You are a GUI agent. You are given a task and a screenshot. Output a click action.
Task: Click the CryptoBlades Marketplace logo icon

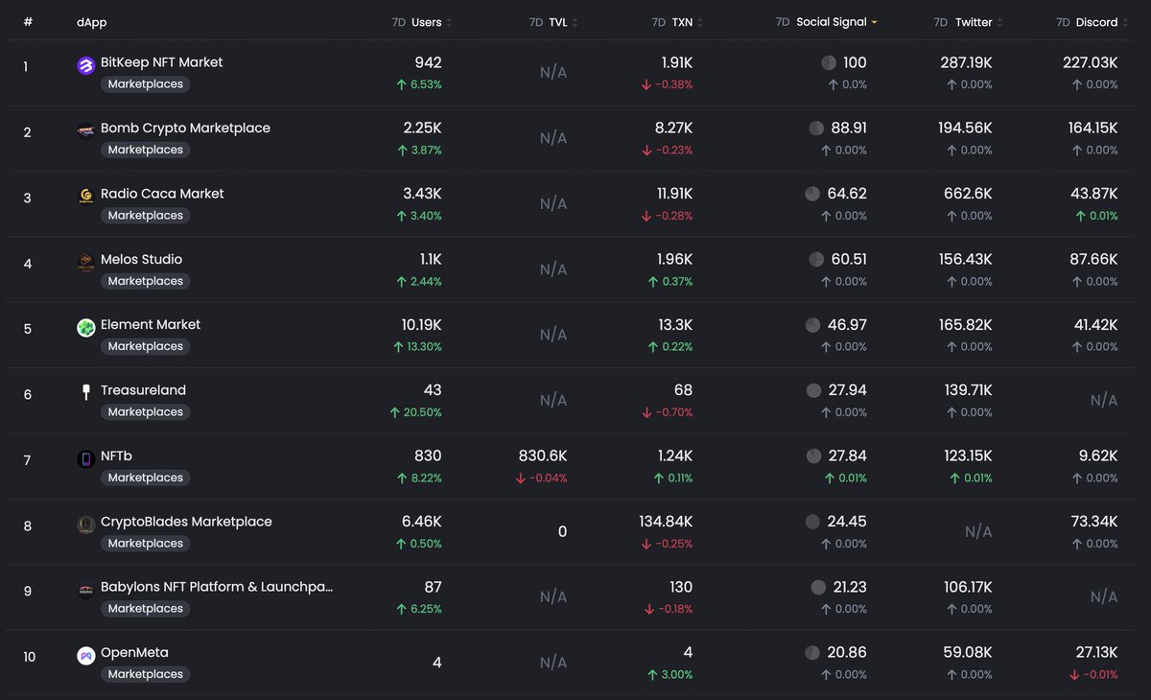86,525
